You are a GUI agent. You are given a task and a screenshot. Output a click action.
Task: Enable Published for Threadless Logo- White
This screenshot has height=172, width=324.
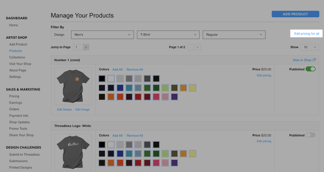point(310,135)
